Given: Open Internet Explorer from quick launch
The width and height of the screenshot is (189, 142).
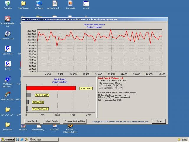Looking at the screenshot, I should click(x=22, y=140).
